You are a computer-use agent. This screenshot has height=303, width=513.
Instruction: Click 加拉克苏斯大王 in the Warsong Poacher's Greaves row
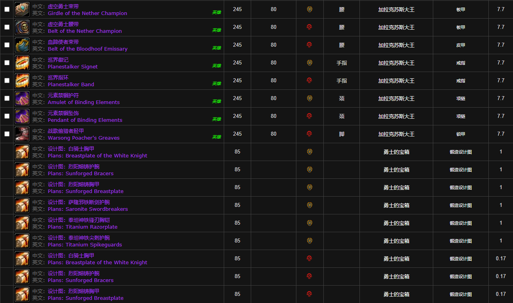pyautogui.click(x=396, y=134)
